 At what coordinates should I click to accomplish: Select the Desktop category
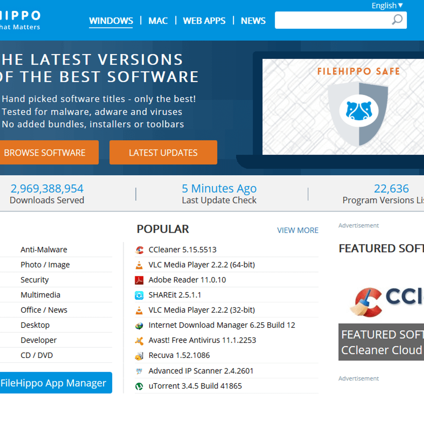35,325
